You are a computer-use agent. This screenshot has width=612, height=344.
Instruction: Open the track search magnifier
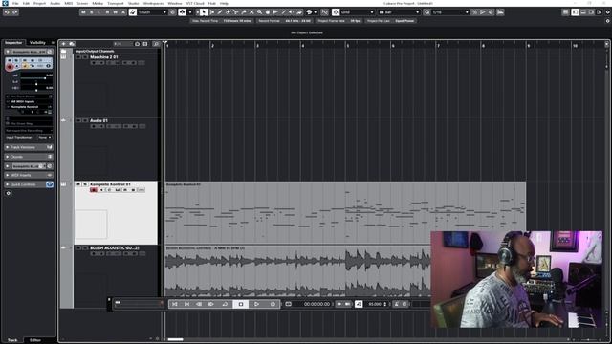click(156, 44)
